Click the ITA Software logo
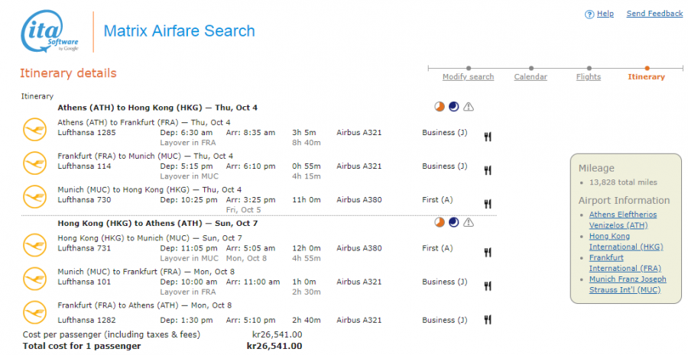 point(50,32)
